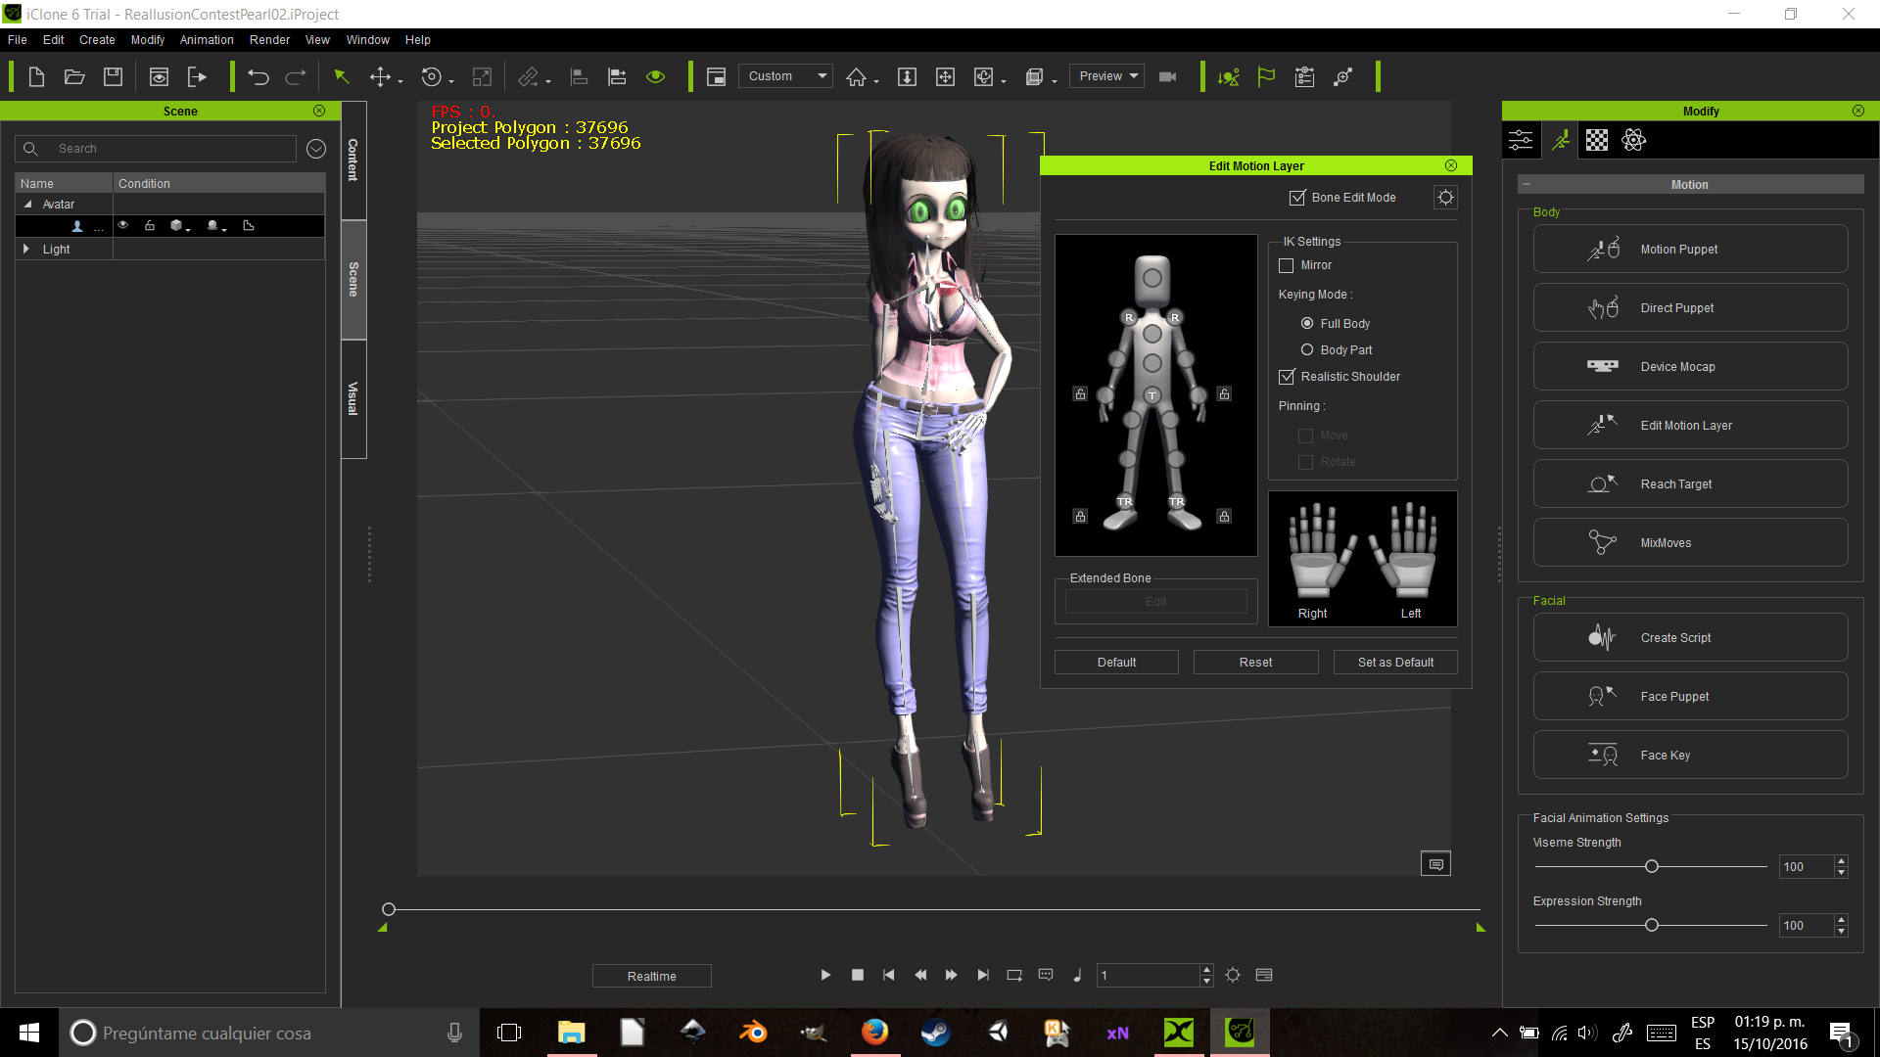Screen dimensions: 1880x1057
Task: Open the Realtime playback mode selector
Action: click(652, 977)
